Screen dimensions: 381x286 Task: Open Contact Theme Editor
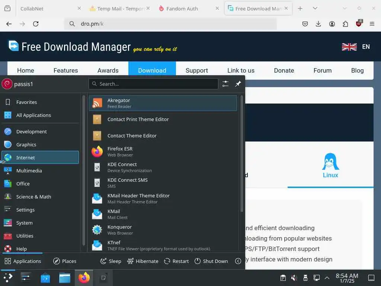pyautogui.click(x=163, y=136)
